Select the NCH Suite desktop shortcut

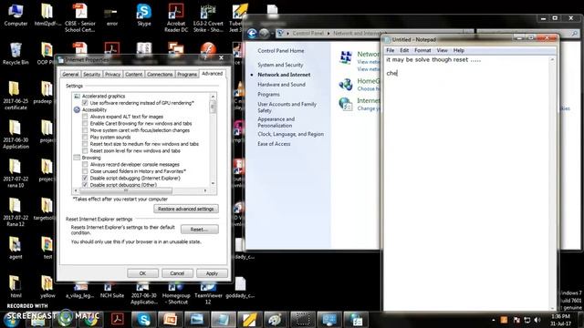pyautogui.click(x=111, y=291)
